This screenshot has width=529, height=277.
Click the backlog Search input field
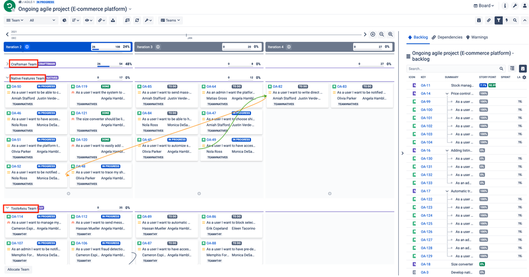[456, 68]
